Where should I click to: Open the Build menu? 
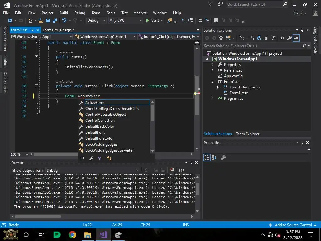click(x=64, y=13)
